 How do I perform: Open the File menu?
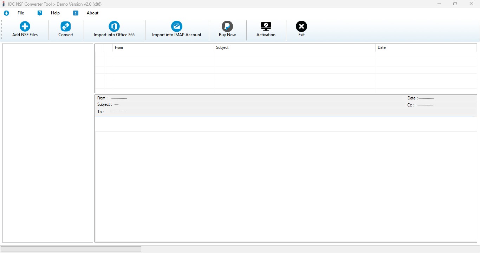point(21,13)
